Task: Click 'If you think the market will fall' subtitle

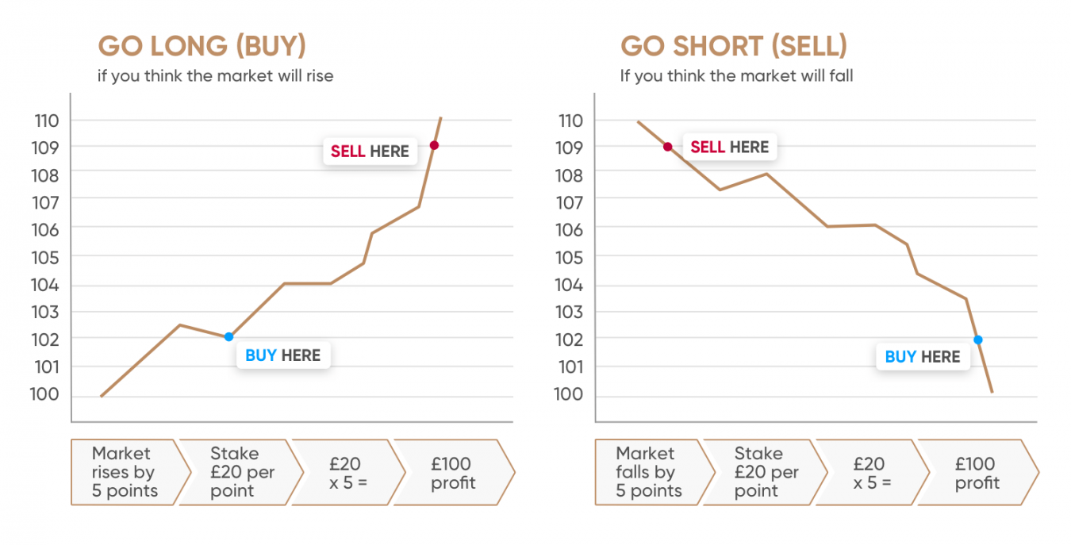Action: tap(737, 77)
